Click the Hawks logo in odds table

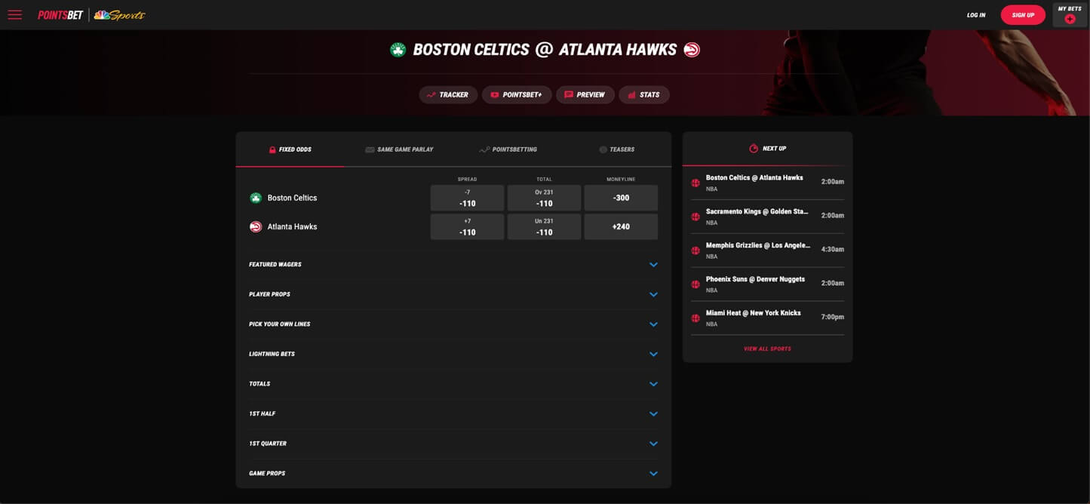(256, 226)
